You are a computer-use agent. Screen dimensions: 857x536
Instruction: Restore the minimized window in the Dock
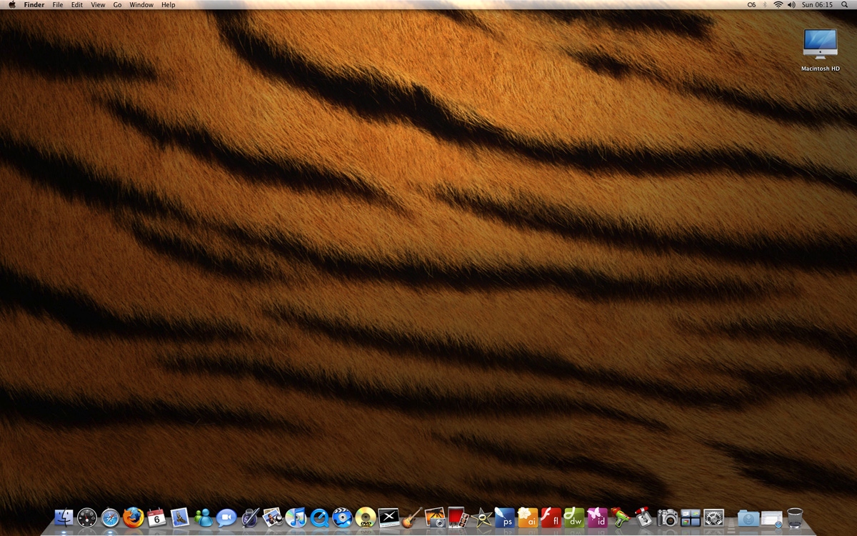[x=772, y=518]
